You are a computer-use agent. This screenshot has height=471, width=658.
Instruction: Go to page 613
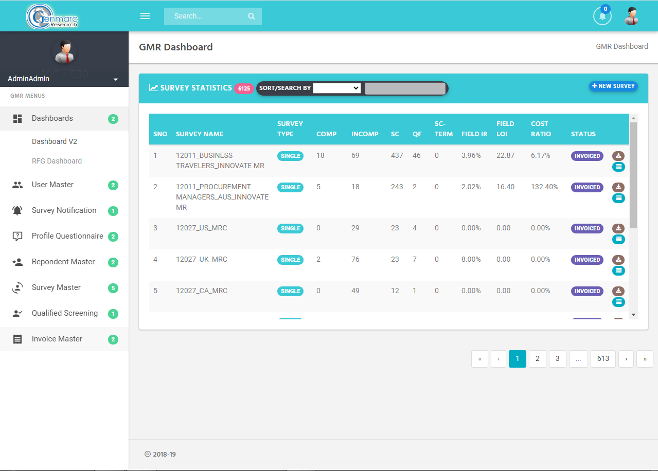pos(603,359)
